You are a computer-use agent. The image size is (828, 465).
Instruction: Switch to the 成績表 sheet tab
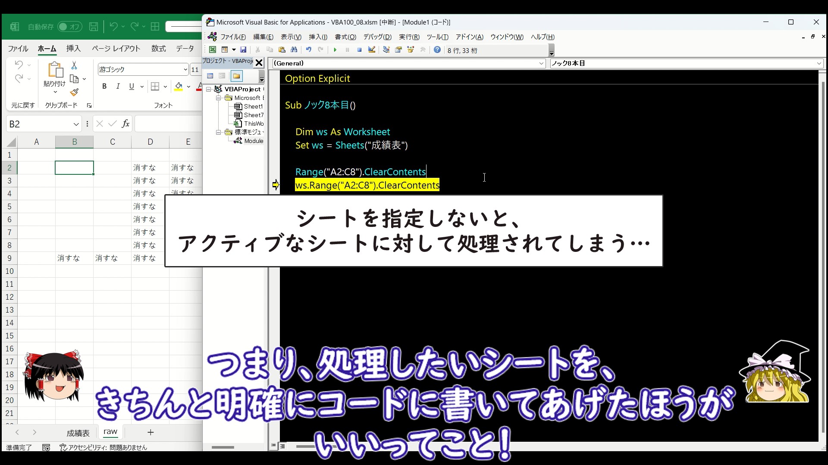click(x=78, y=433)
